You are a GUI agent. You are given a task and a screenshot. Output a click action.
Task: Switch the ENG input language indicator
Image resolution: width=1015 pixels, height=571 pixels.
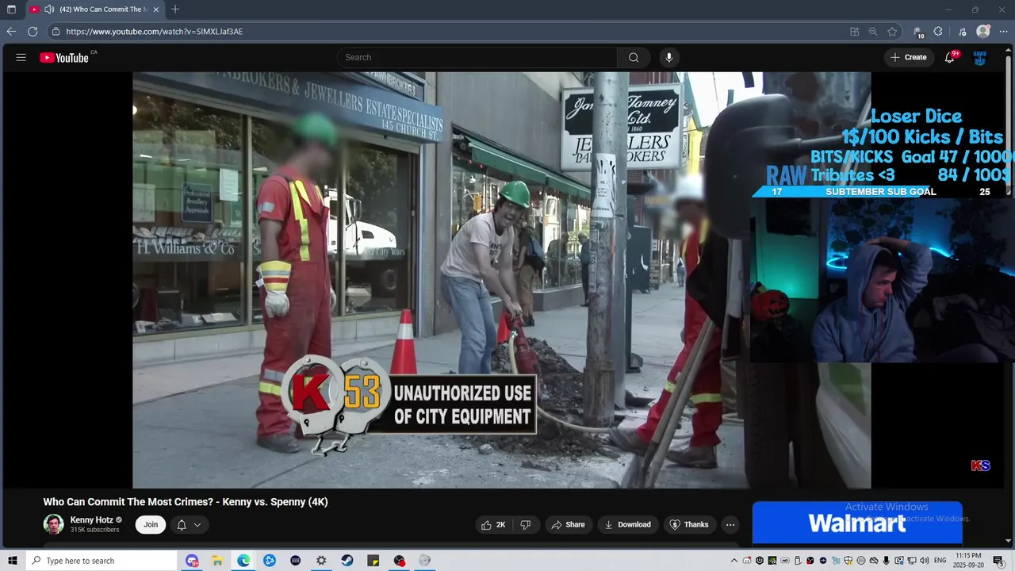(940, 561)
